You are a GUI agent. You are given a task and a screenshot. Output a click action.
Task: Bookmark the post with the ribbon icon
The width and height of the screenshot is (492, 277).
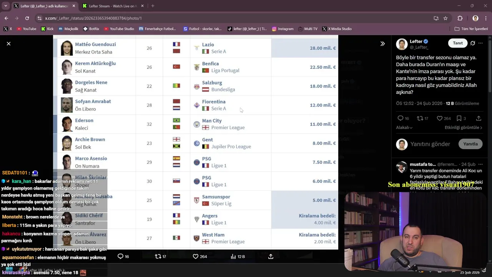[459, 118]
